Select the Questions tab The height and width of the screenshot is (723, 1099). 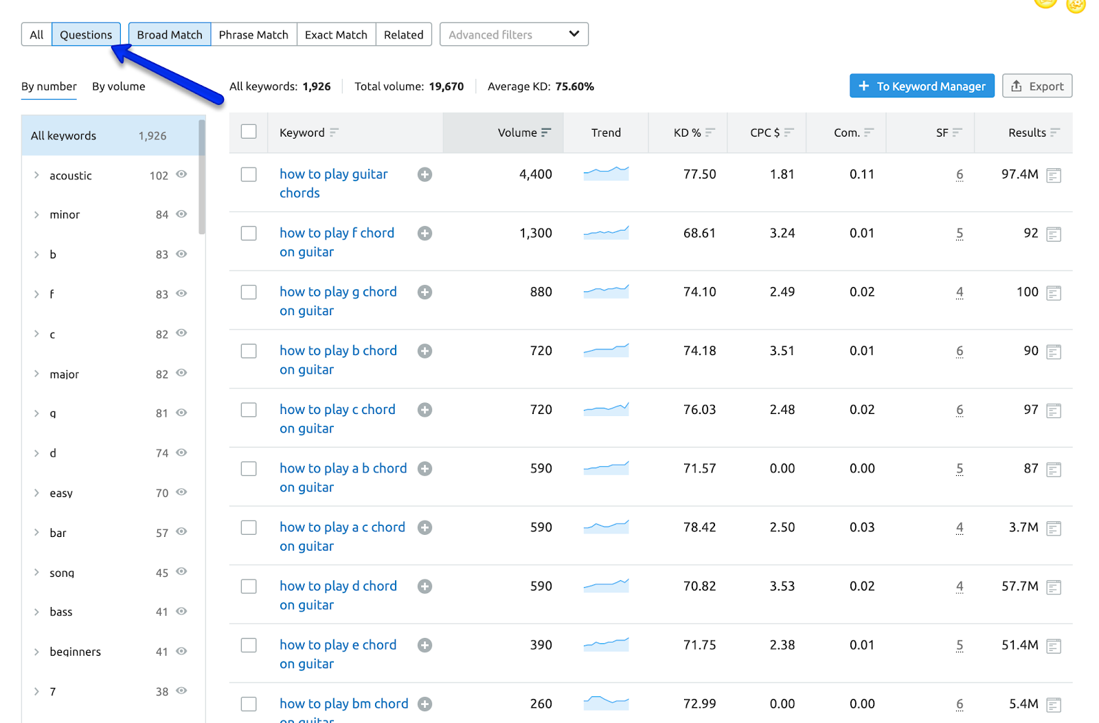(x=86, y=34)
